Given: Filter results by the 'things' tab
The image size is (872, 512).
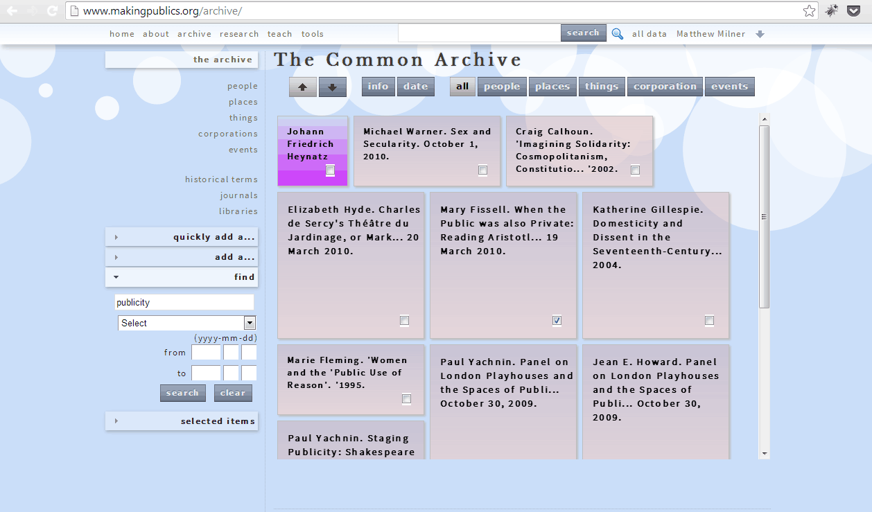Looking at the screenshot, I should tap(602, 87).
